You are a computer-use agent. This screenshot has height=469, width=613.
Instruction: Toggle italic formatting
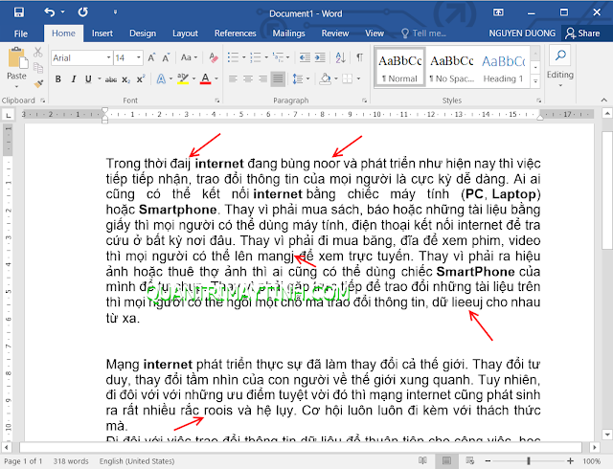74,79
